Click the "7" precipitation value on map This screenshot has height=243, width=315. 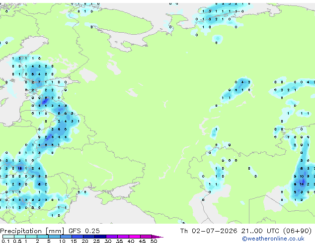coord(39,82)
